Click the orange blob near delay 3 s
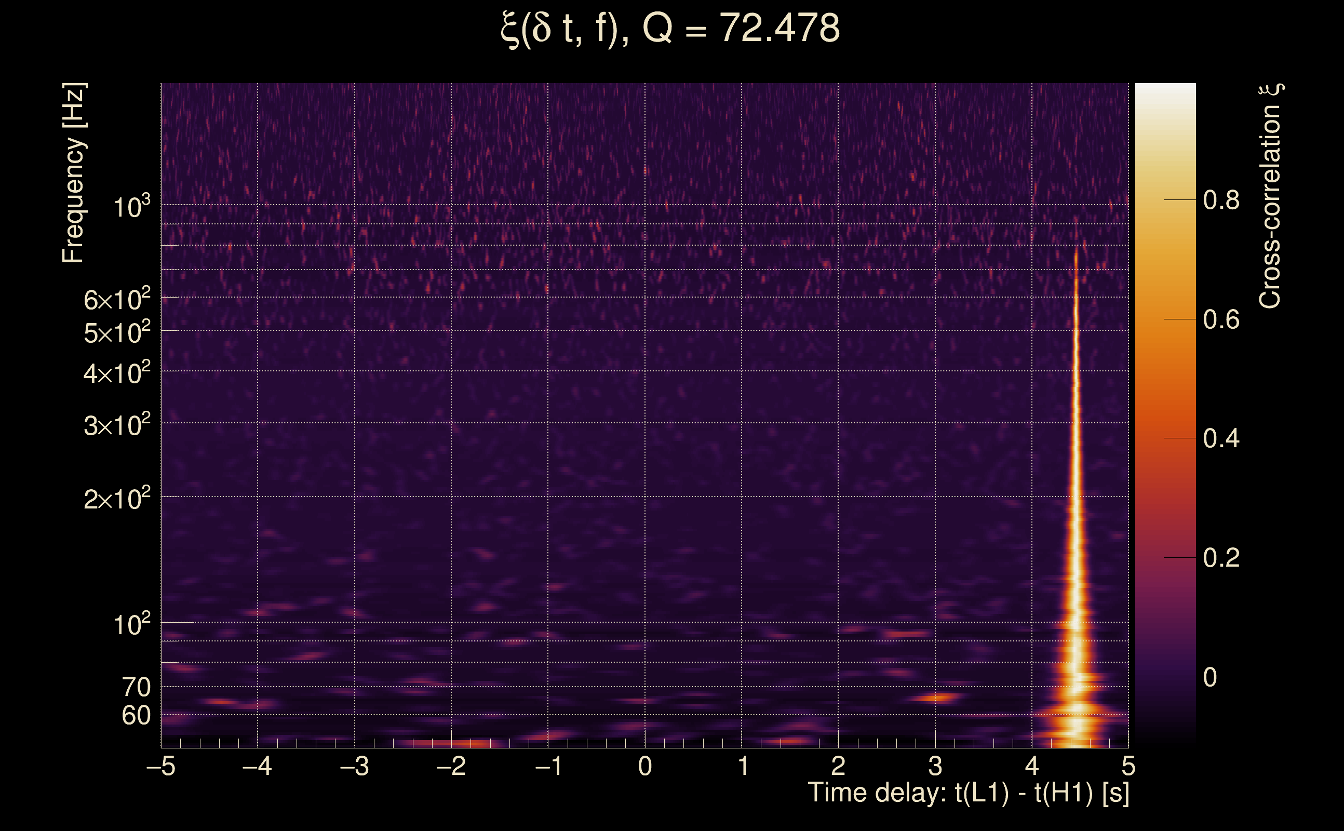 tap(937, 698)
